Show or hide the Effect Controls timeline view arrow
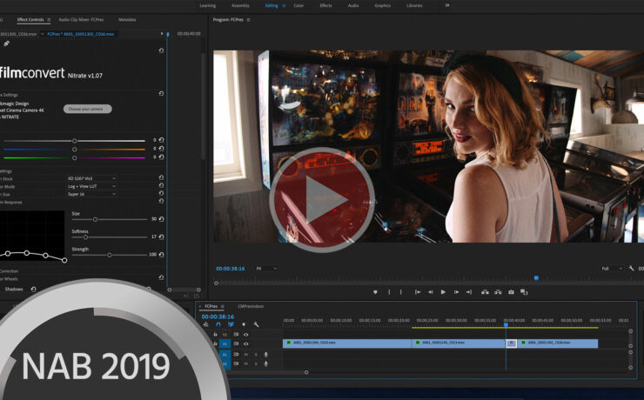This screenshot has width=644, height=400. (162, 34)
